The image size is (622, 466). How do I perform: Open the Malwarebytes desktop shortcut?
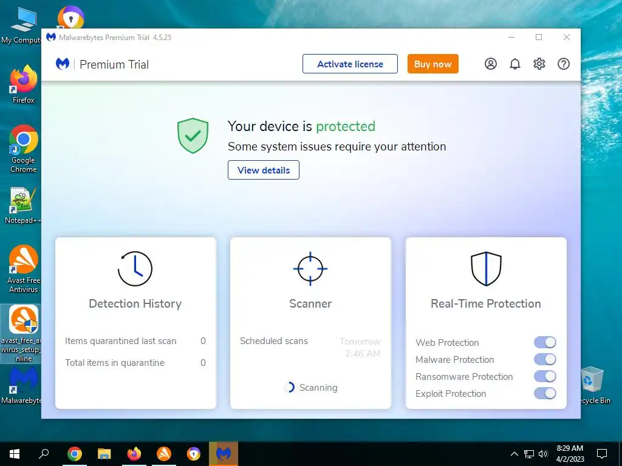coord(22,385)
